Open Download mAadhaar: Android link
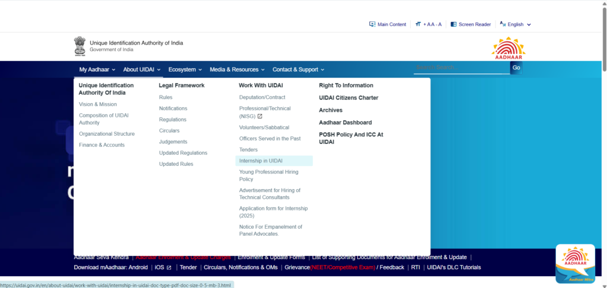This screenshot has width=607, height=288. click(x=111, y=267)
